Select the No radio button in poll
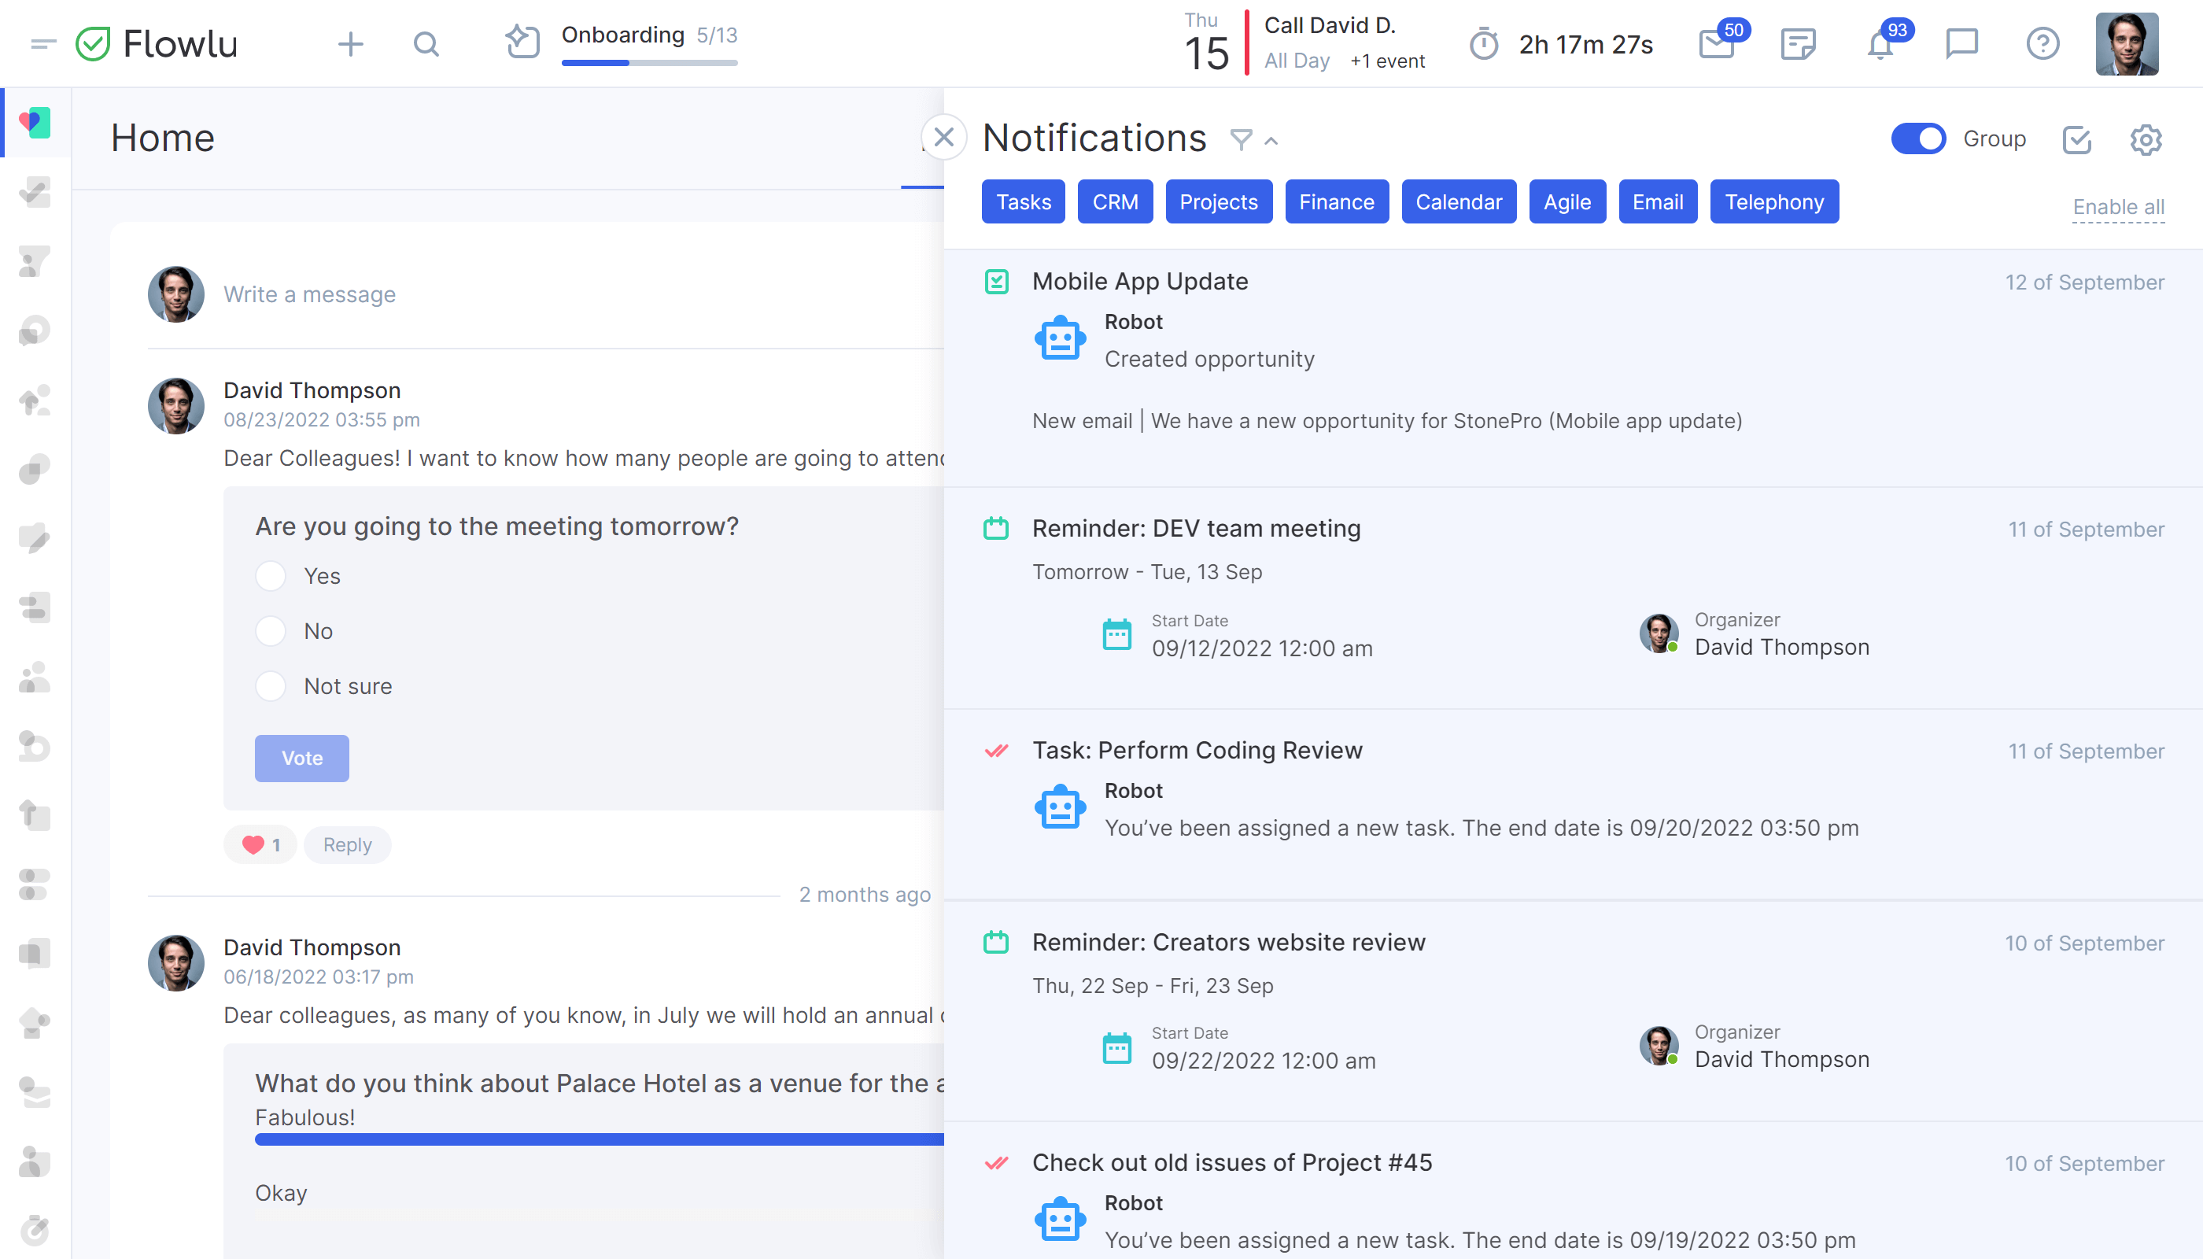The width and height of the screenshot is (2203, 1259). (271, 629)
